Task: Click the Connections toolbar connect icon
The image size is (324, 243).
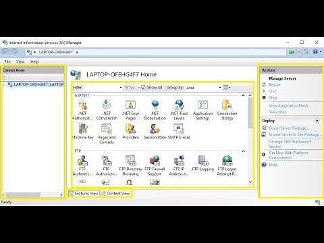Action: 4,78
